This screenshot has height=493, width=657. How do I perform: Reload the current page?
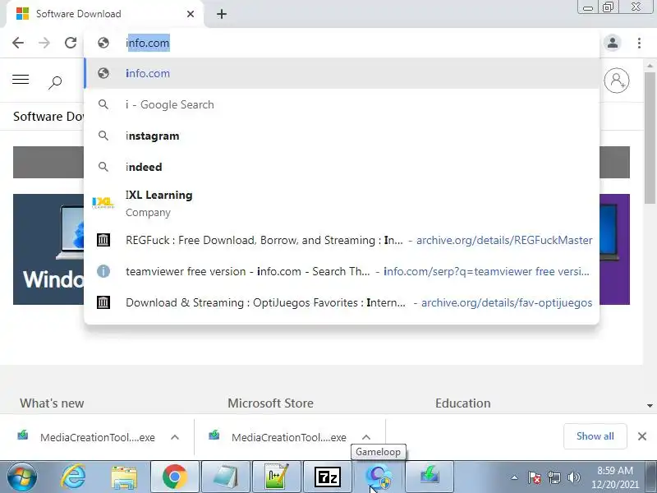(71, 43)
